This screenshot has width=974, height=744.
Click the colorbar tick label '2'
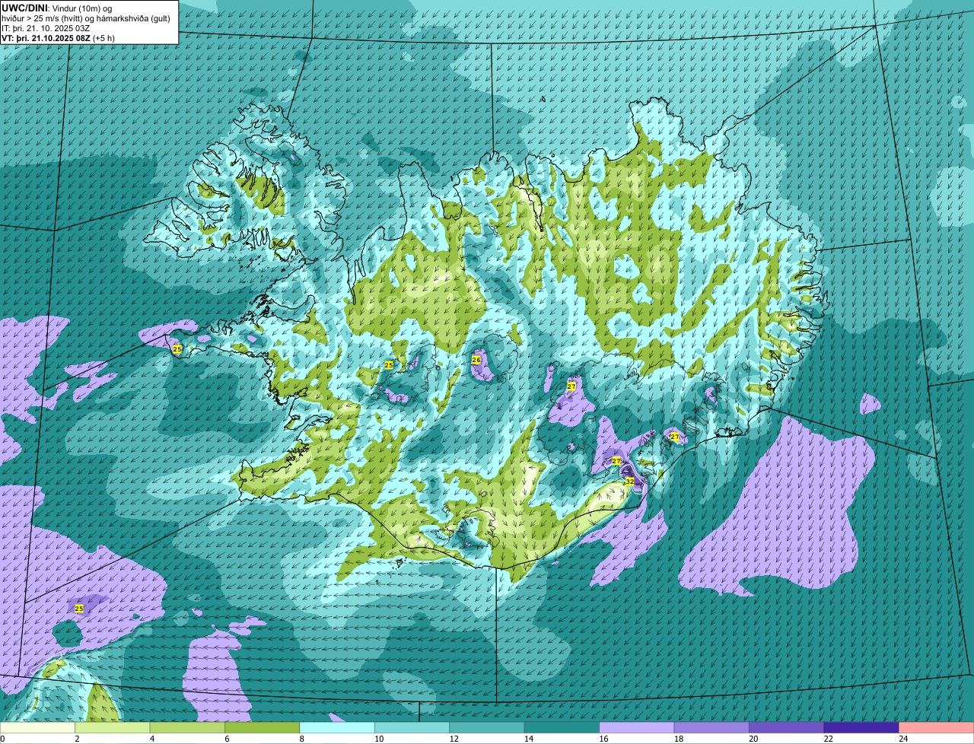pyautogui.click(x=77, y=739)
